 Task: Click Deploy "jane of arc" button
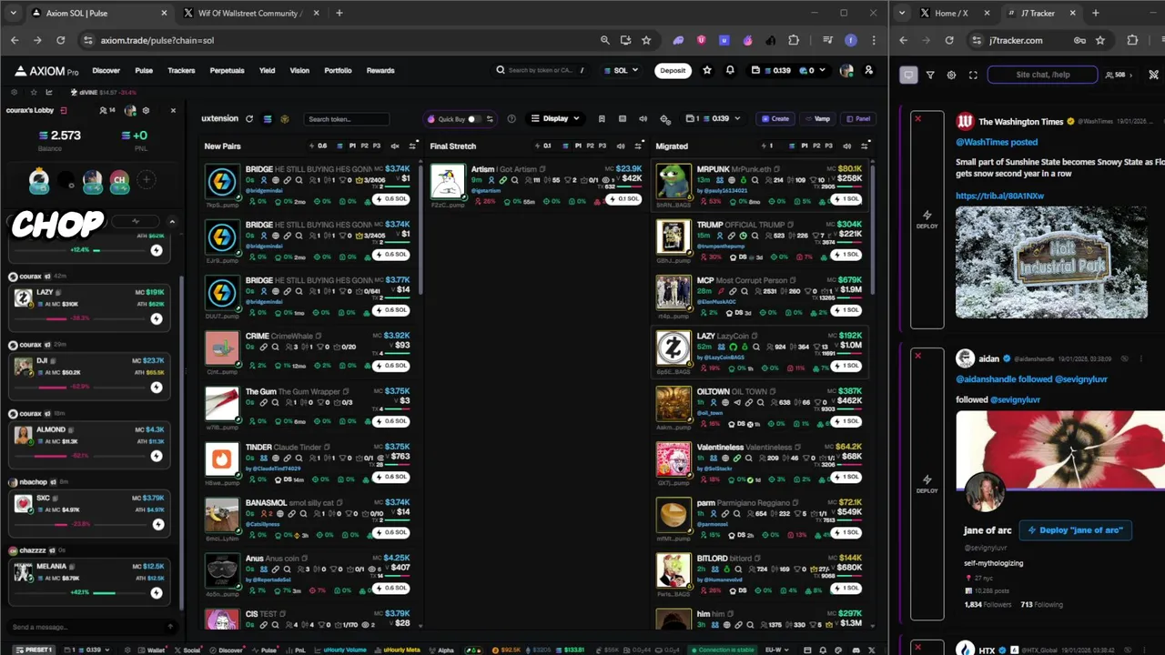pos(1075,529)
